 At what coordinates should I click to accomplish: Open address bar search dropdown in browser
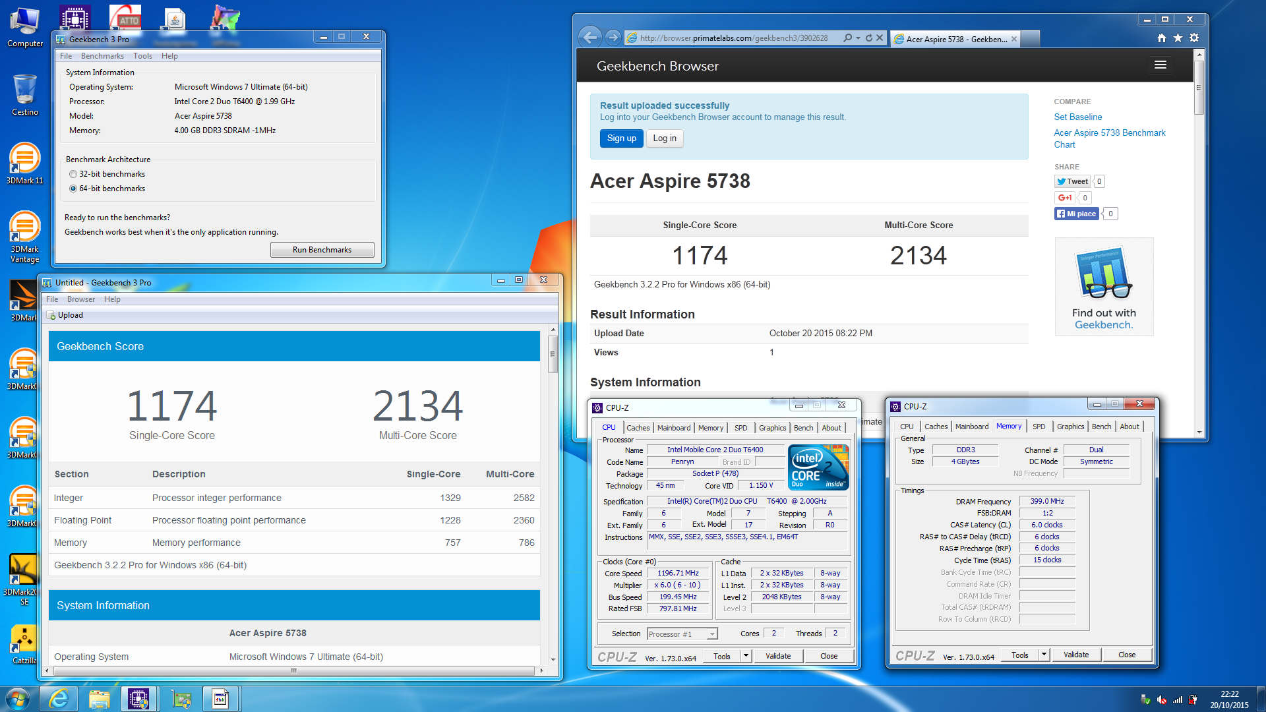pyautogui.click(x=858, y=38)
